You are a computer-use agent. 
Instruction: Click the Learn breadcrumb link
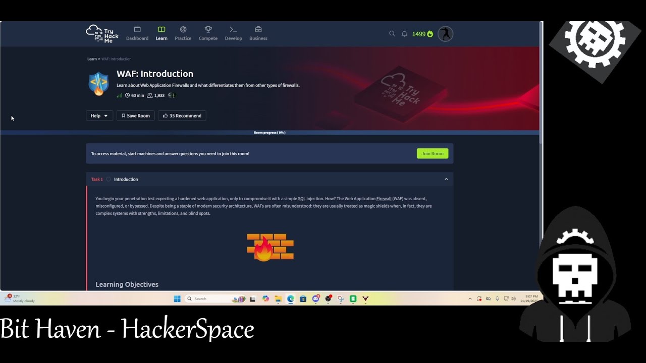(x=92, y=59)
